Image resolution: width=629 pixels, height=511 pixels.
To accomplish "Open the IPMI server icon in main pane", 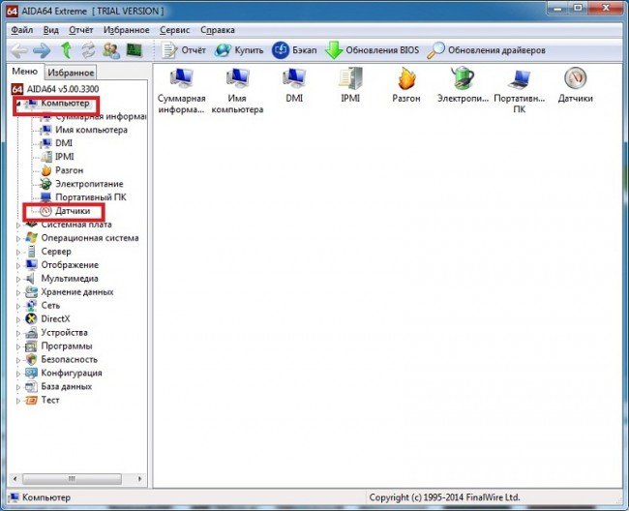I will (x=349, y=81).
